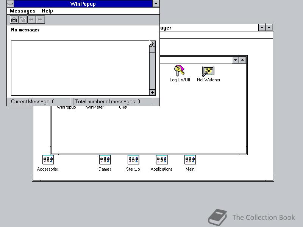The width and height of the screenshot is (303, 227).
Task: Click 'Total number of messages: 0' status field
Action: [113, 101]
